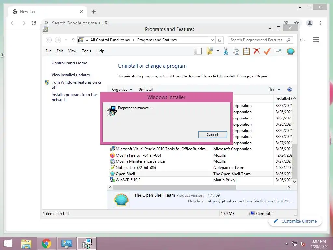This screenshot has height=250, width=333.
Task: Toggle the navigation pane toolbar icon
Action: click(x=198, y=51)
